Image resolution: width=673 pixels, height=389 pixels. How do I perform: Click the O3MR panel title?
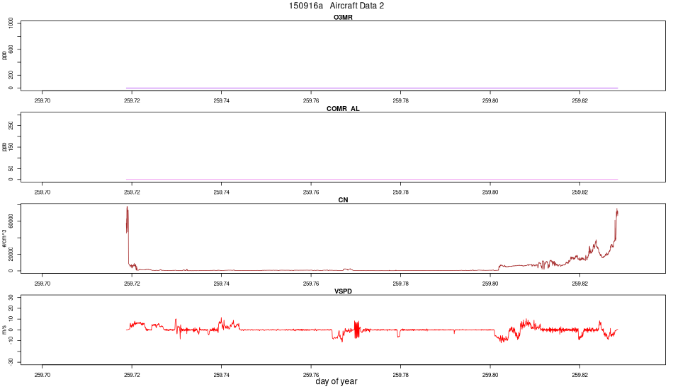(343, 18)
